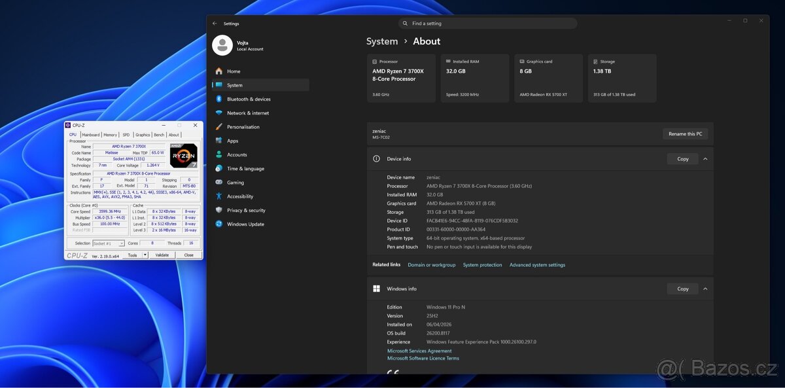Click the search magnifier icon in Settings
The image size is (785, 388).
pyautogui.click(x=406, y=24)
